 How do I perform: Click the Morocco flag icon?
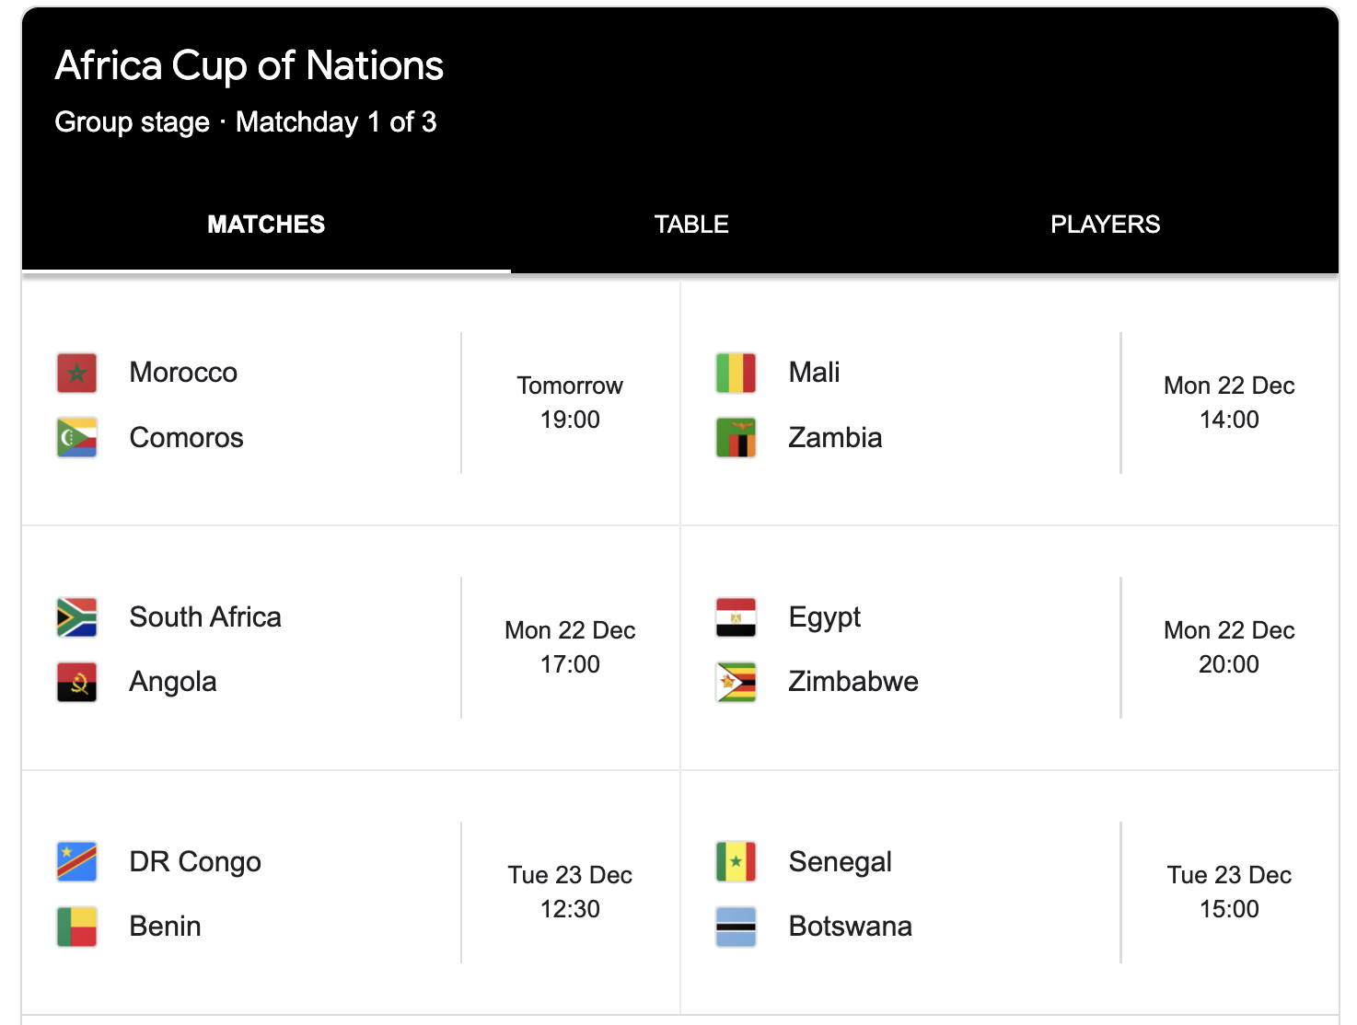point(76,373)
